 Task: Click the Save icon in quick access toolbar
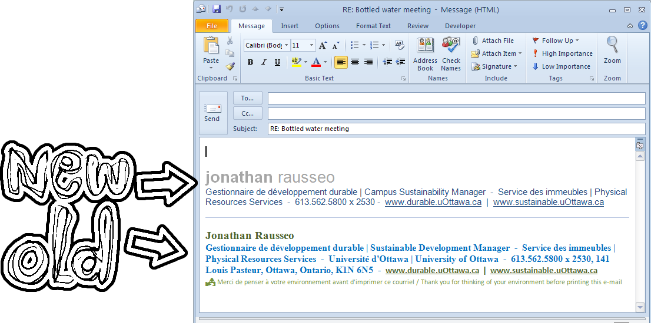[x=216, y=9]
